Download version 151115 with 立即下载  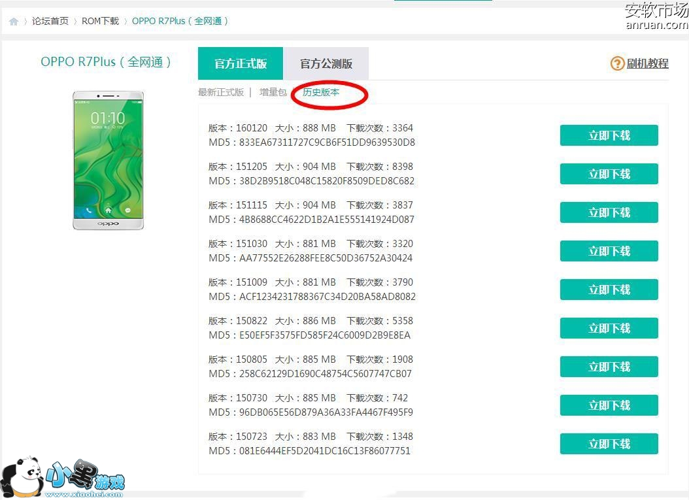coord(609,212)
